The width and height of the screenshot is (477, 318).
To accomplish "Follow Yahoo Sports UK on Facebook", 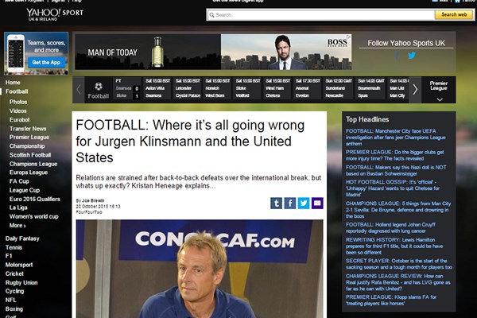I will 397,56.
